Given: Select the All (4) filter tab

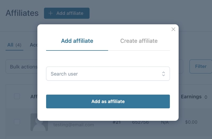Looking at the screenshot, I should pyautogui.click(x=14, y=45).
